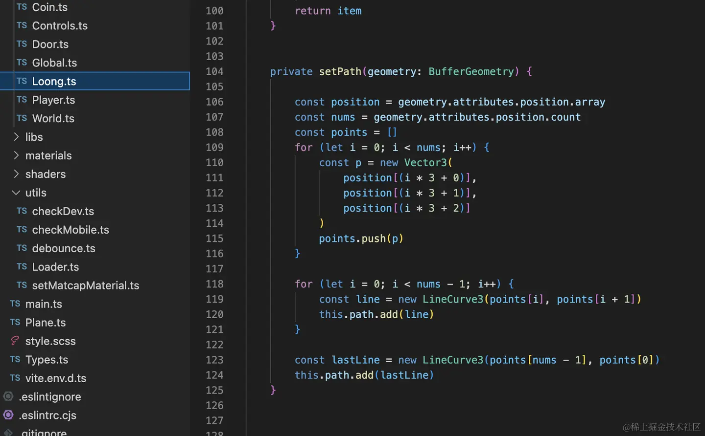Open .eslintignore file

50,397
